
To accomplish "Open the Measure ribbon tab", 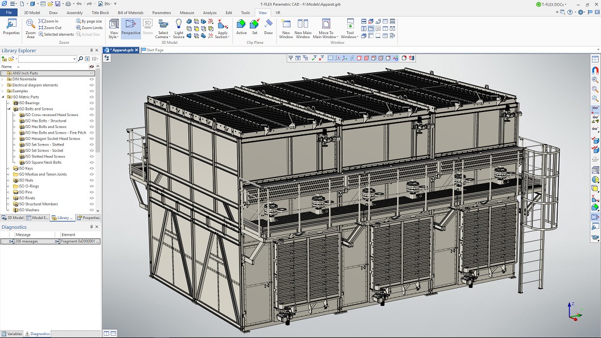I will (187, 13).
